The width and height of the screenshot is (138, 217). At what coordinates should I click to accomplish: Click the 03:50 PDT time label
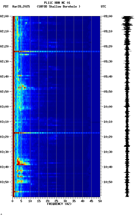[x=4, y=182]
